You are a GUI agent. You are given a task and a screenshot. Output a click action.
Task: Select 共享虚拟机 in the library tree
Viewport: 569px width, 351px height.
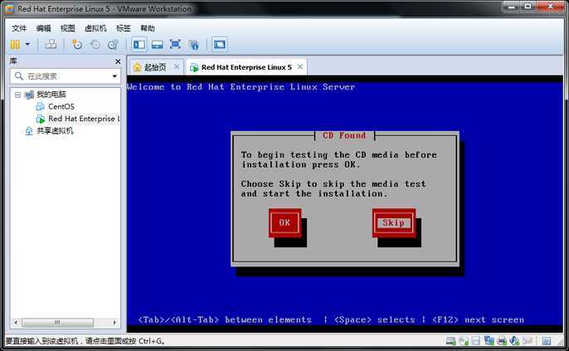coord(55,130)
